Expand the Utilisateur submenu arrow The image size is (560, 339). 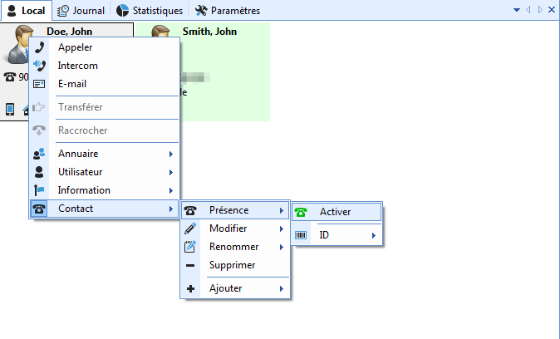click(x=170, y=172)
